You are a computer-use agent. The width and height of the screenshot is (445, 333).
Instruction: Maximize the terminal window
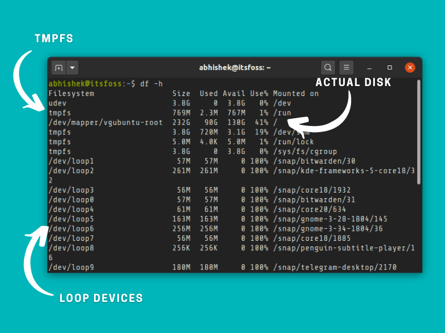[x=389, y=68]
